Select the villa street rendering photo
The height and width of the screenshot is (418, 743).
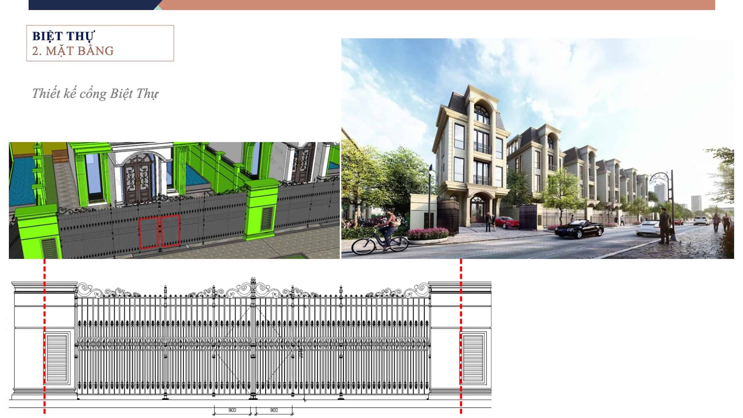pos(538,148)
